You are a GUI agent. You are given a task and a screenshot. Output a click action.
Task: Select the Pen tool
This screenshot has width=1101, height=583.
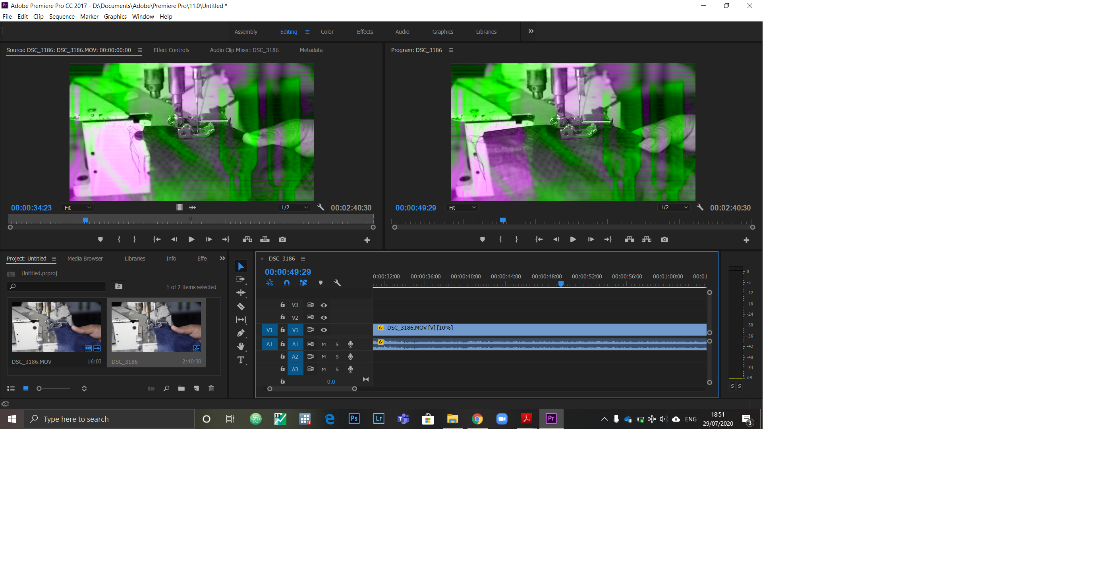[241, 333]
